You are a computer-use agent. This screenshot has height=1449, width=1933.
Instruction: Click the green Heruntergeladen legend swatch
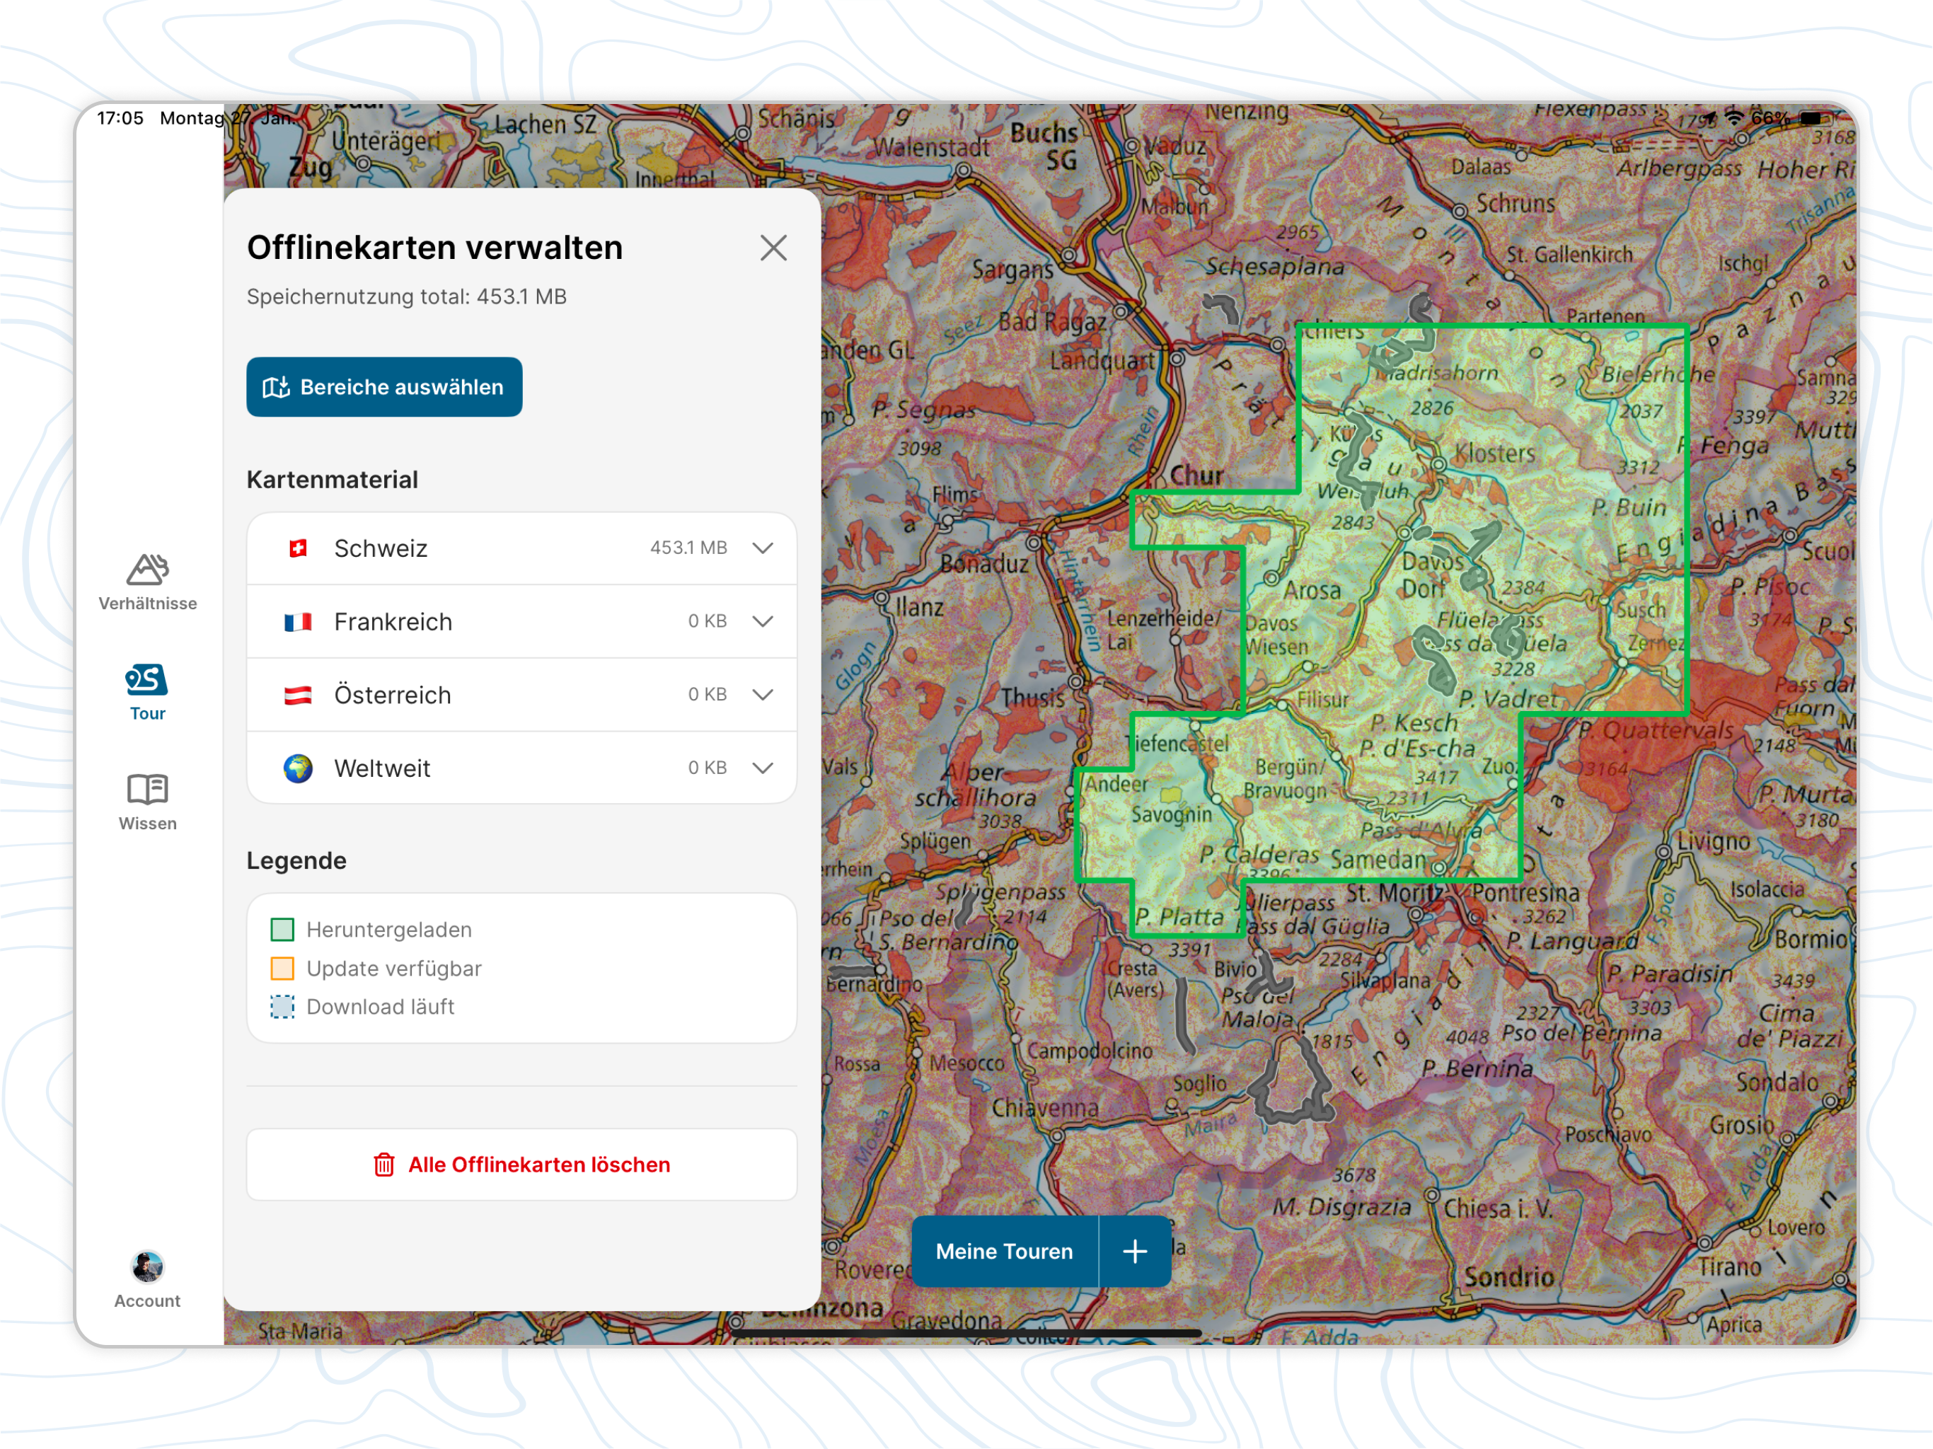point(282,930)
